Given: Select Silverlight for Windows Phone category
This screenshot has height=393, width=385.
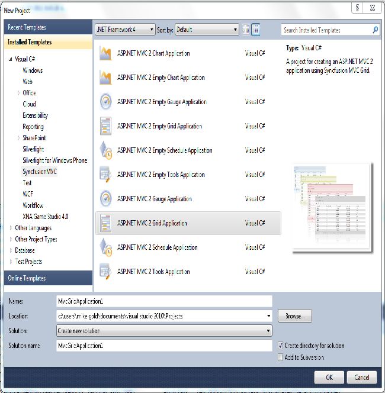Looking at the screenshot, I should (x=54, y=160).
